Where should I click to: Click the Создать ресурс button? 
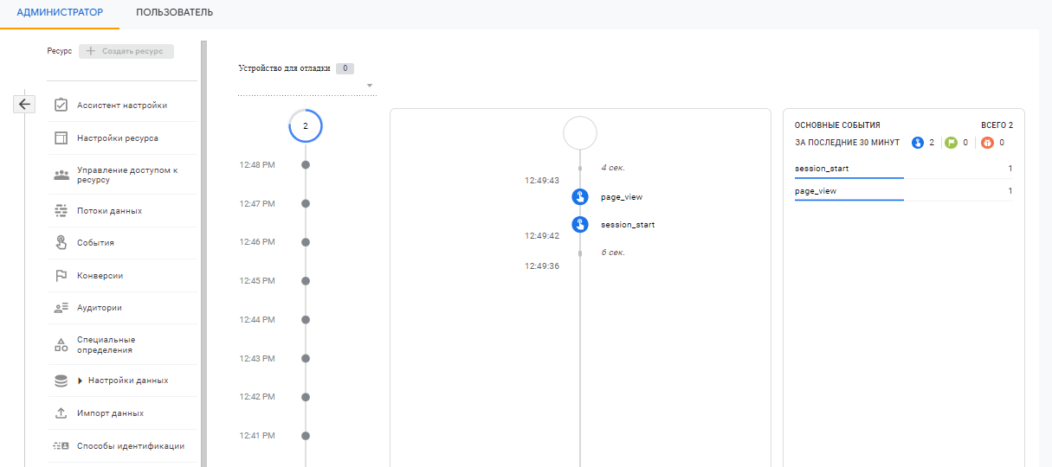pos(126,51)
